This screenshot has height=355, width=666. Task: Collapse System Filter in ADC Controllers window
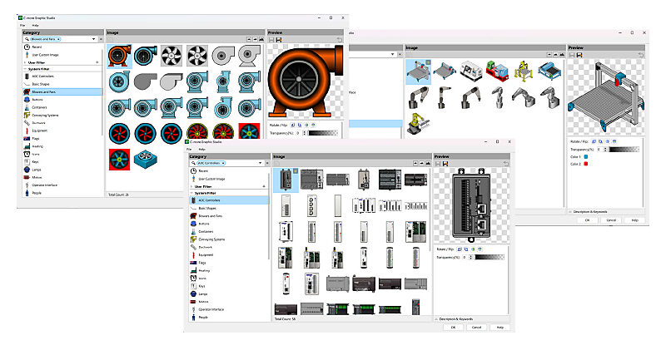(x=191, y=193)
